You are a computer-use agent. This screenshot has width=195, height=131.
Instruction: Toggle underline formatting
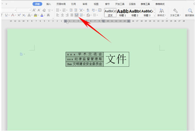6,15
